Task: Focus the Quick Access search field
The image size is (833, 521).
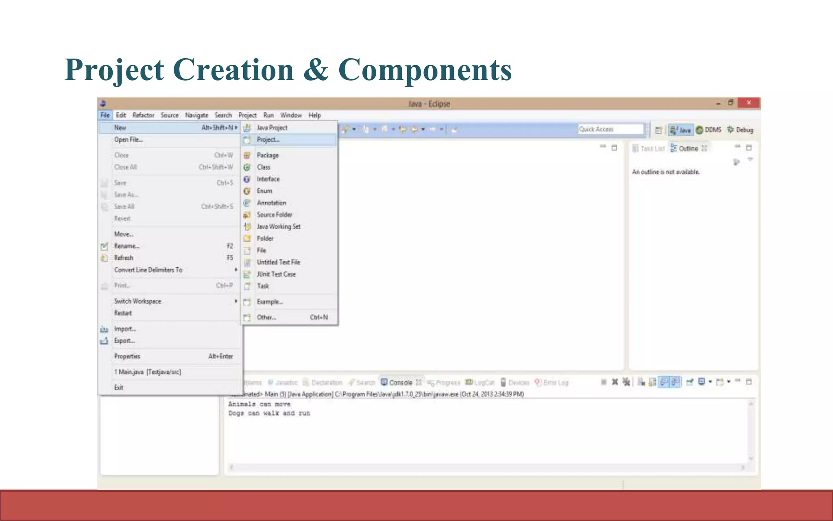Action: pos(611,129)
